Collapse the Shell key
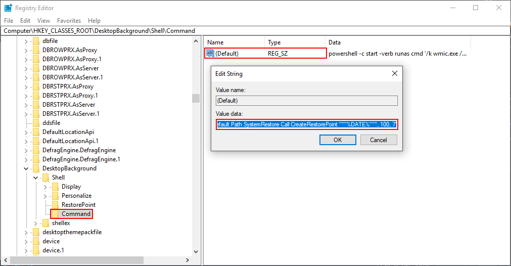Image resolution: width=511 pixels, height=266 pixels. tap(35, 178)
